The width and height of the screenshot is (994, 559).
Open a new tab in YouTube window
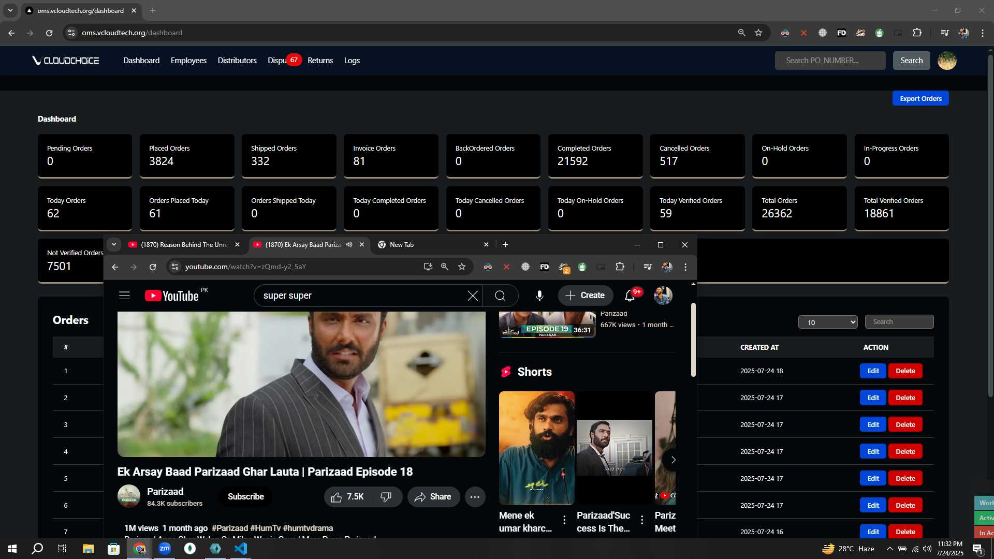505,244
